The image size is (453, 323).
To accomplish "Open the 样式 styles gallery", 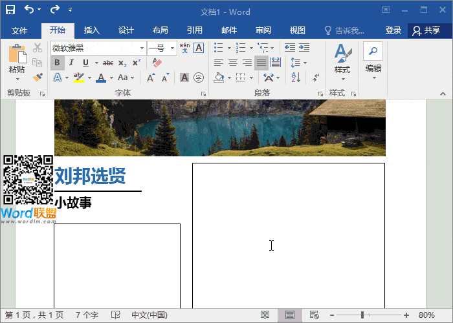I will tap(342, 62).
